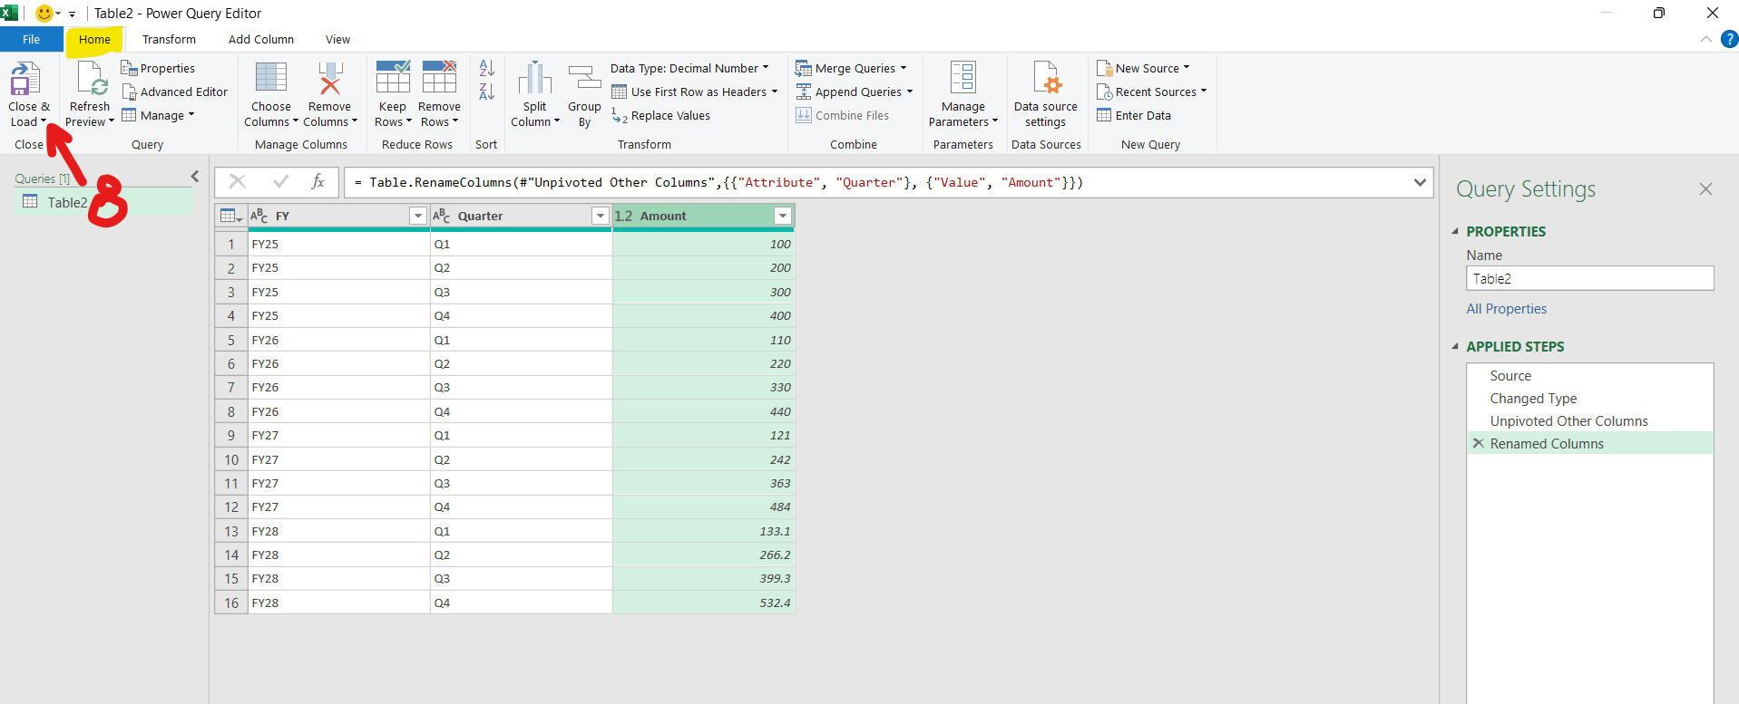
Task: Open Help via the question mark icon
Action: click(1729, 39)
